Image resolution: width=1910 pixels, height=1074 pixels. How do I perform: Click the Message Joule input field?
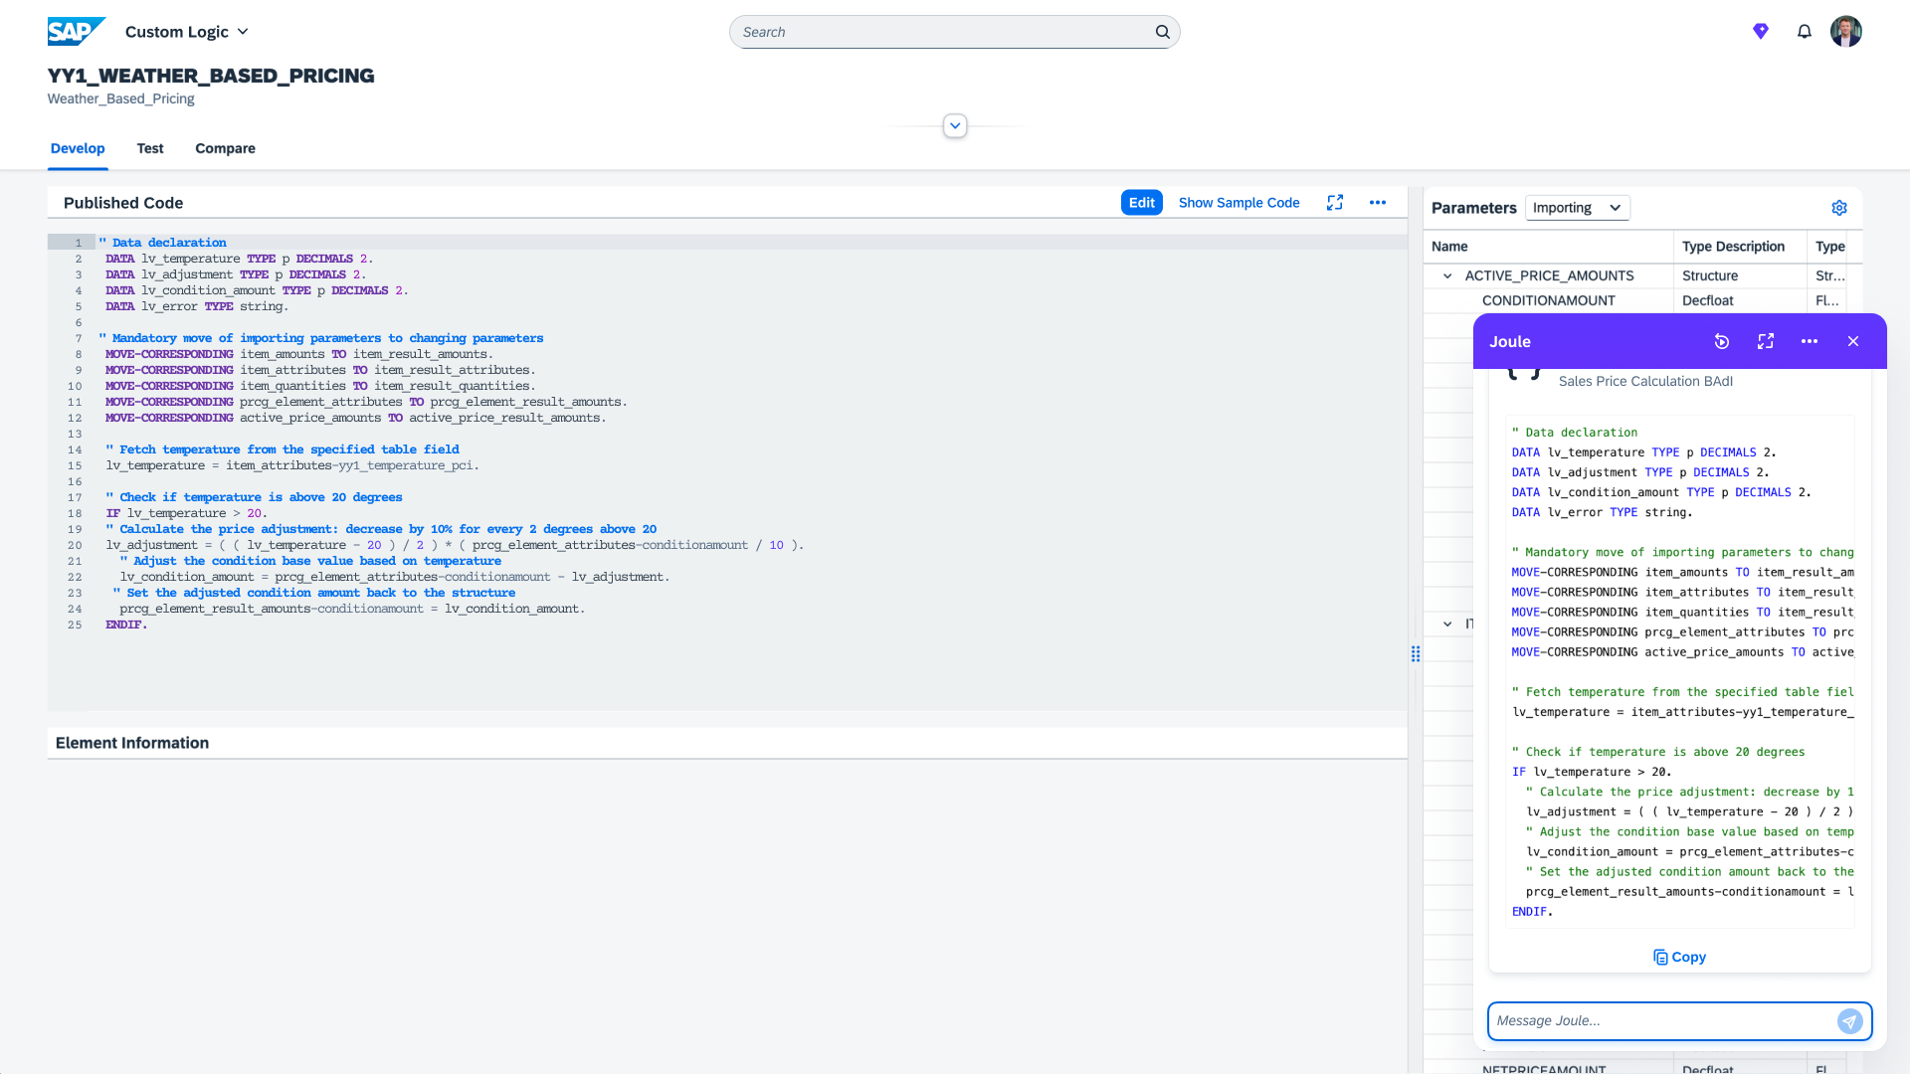[1659, 1021]
